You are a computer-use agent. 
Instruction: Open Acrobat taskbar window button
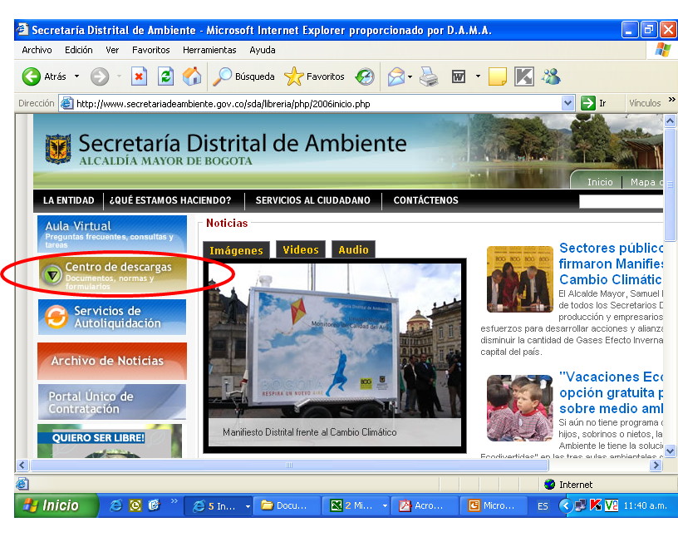click(425, 505)
